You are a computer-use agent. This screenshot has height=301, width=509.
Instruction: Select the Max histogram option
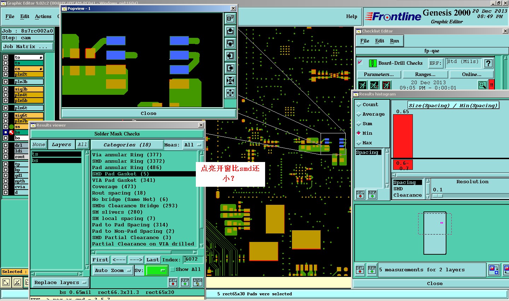tap(364, 143)
